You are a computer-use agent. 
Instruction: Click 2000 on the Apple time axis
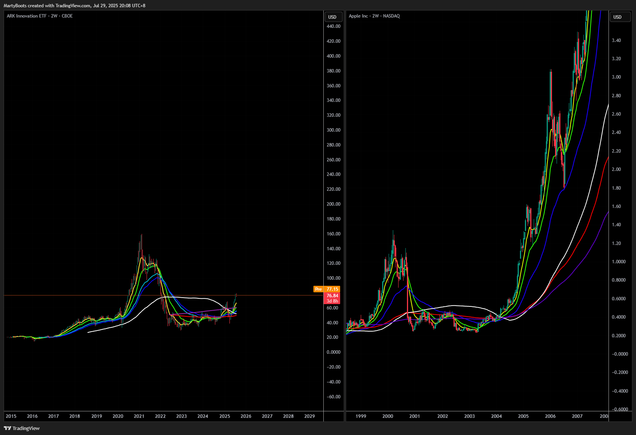click(388, 416)
